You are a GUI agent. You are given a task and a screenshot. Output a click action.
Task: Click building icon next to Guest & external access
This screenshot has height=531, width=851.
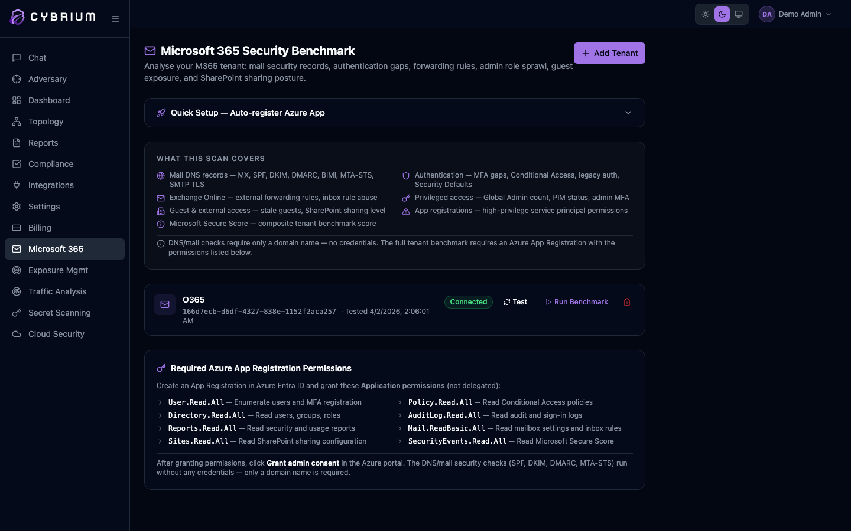[x=161, y=211]
